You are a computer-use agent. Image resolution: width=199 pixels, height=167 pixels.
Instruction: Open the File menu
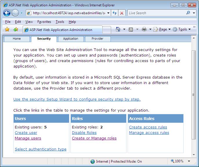point(8,22)
